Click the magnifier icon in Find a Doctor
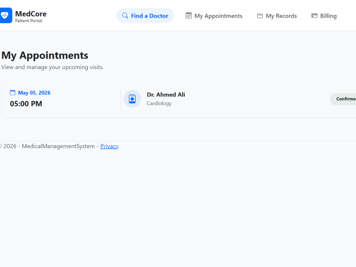356x267 pixels. pyautogui.click(x=125, y=15)
